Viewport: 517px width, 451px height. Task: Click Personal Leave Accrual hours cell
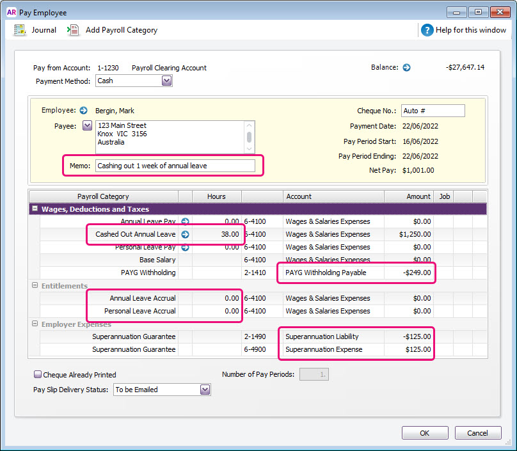pos(217,311)
